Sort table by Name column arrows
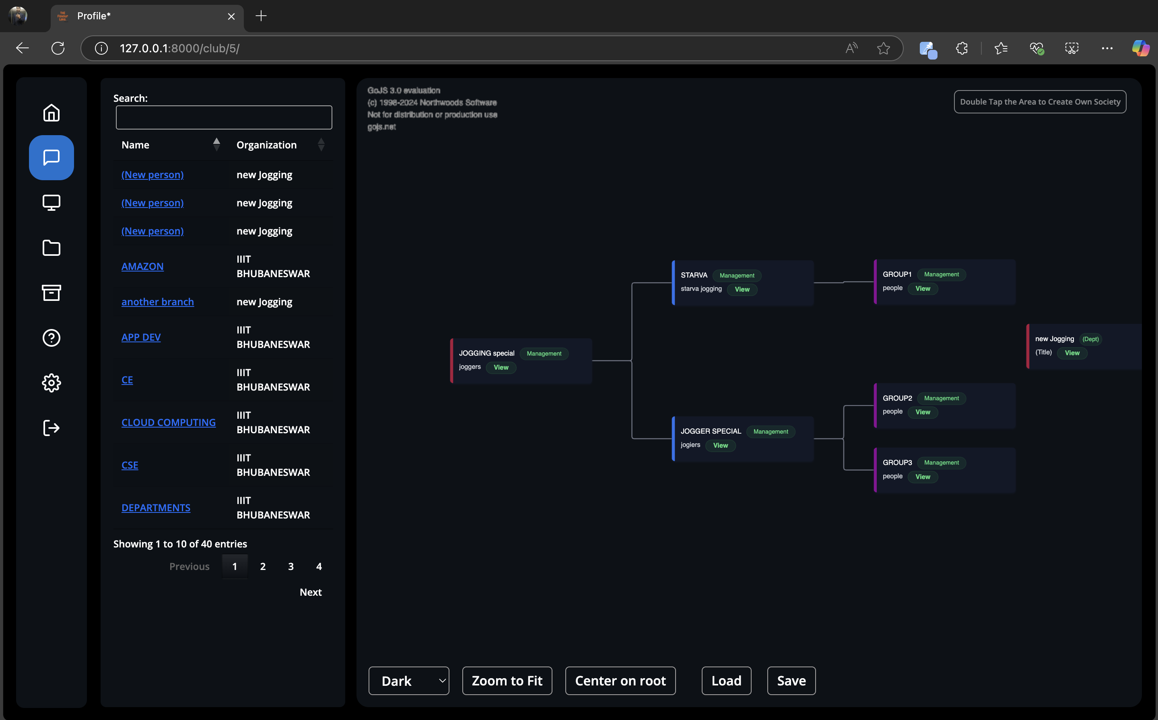This screenshot has height=720, width=1158. point(216,145)
